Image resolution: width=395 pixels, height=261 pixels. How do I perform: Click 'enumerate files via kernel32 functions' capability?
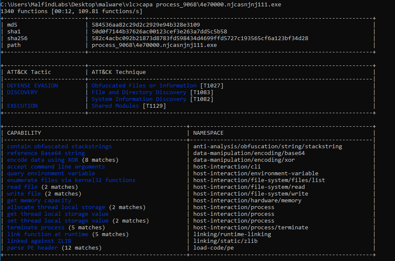(71, 180)
